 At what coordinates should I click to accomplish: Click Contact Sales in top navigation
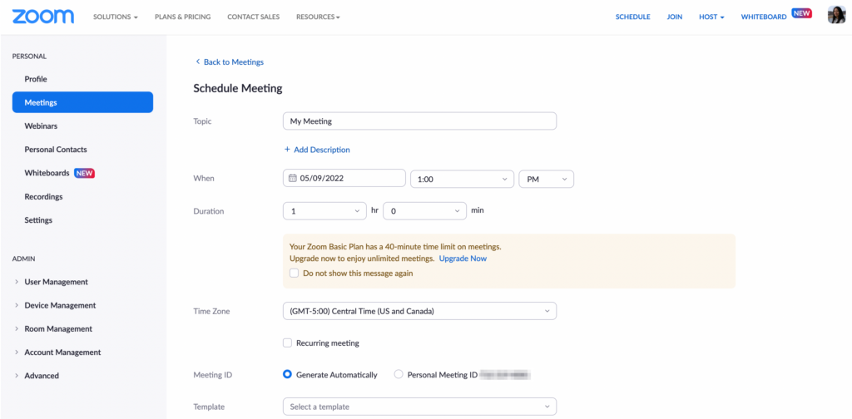coord(253,17)
